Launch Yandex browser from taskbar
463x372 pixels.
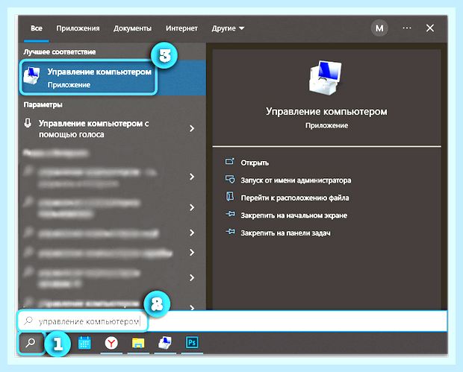(111, 343)
